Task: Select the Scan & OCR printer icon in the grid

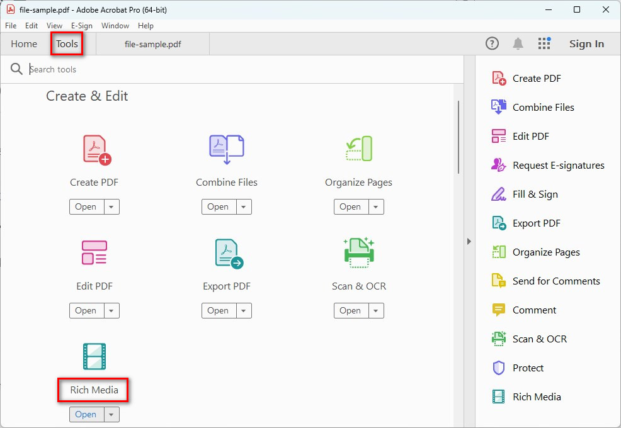Action: 358,251
